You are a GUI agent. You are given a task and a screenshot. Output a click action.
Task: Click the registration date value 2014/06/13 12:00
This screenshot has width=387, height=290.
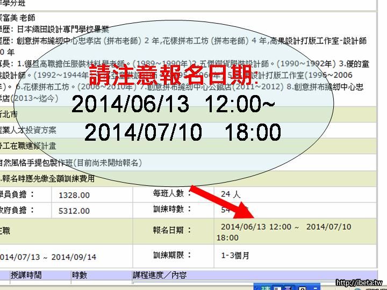pyautogui.click(x=256, y=227)
